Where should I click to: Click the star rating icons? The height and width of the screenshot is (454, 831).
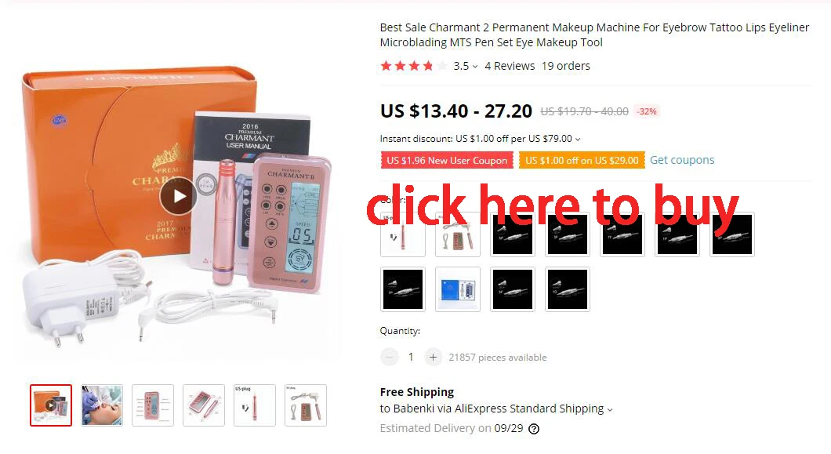coord(413,66)
